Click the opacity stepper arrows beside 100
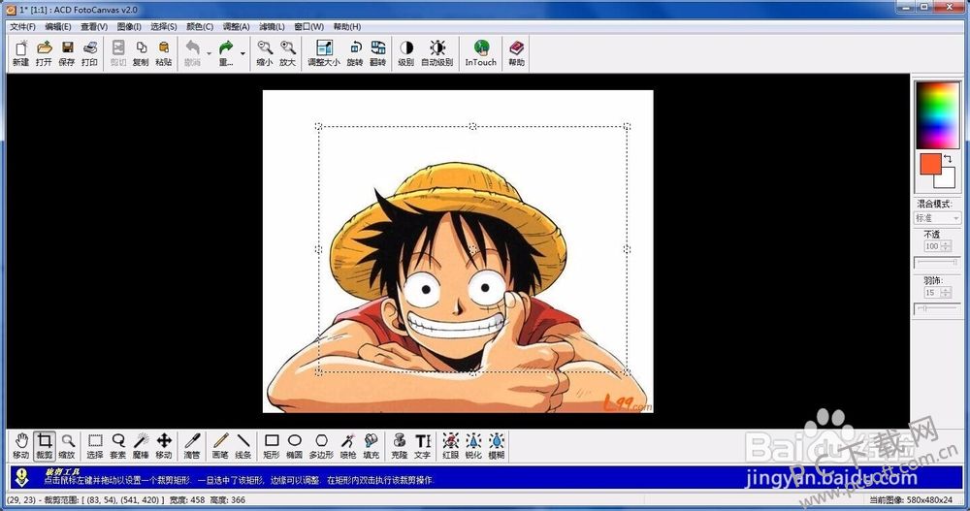This screenshot has height=511, width=970. 946,246
